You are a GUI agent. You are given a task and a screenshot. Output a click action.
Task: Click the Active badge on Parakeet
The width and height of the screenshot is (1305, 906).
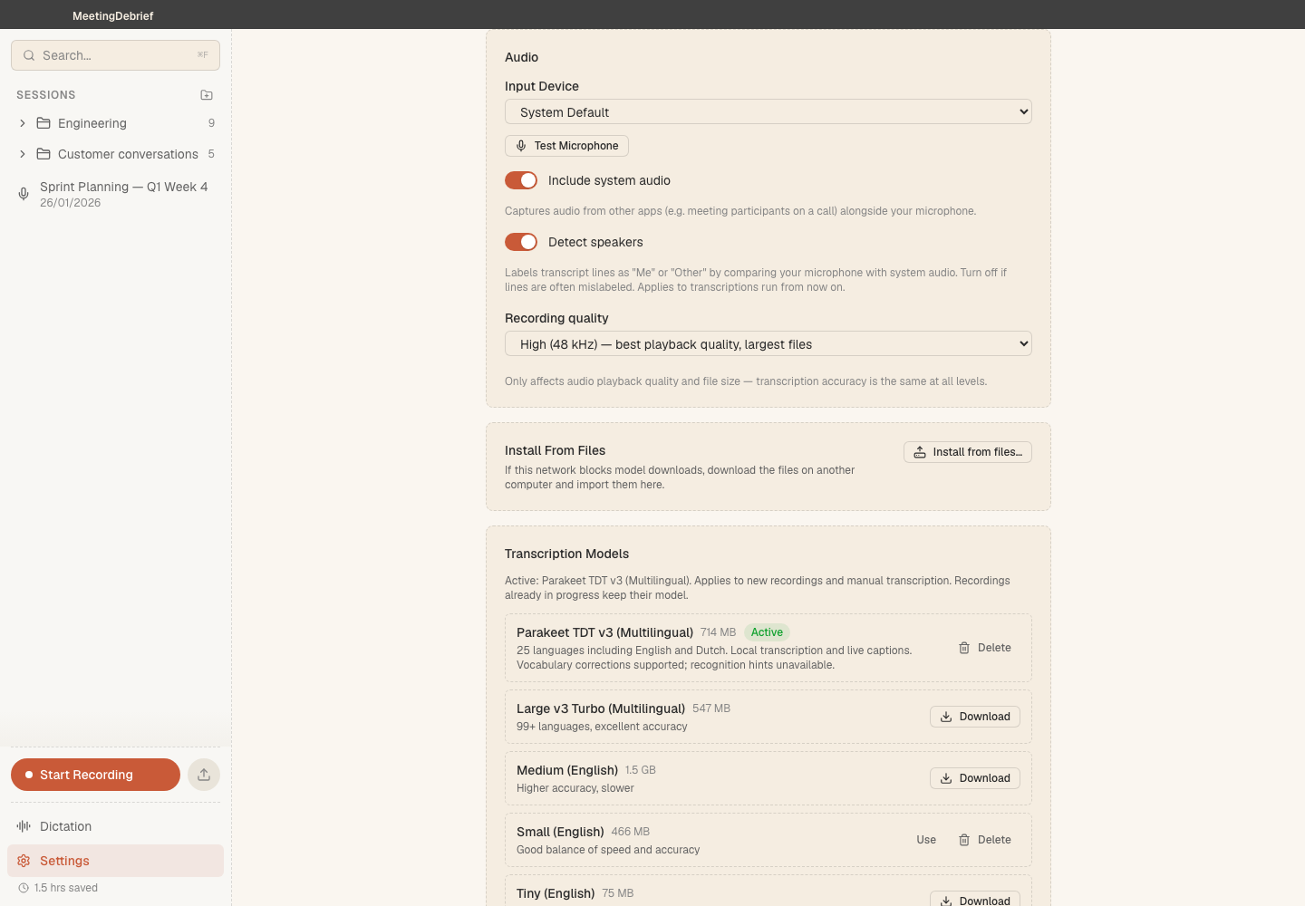click(x=767, y=632)
